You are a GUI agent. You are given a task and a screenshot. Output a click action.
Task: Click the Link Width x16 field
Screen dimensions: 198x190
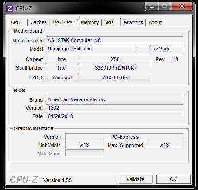85,145
